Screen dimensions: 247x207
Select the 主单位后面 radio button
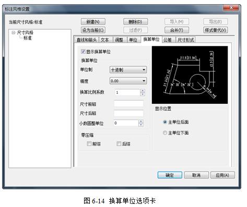(x=164, y=122)
